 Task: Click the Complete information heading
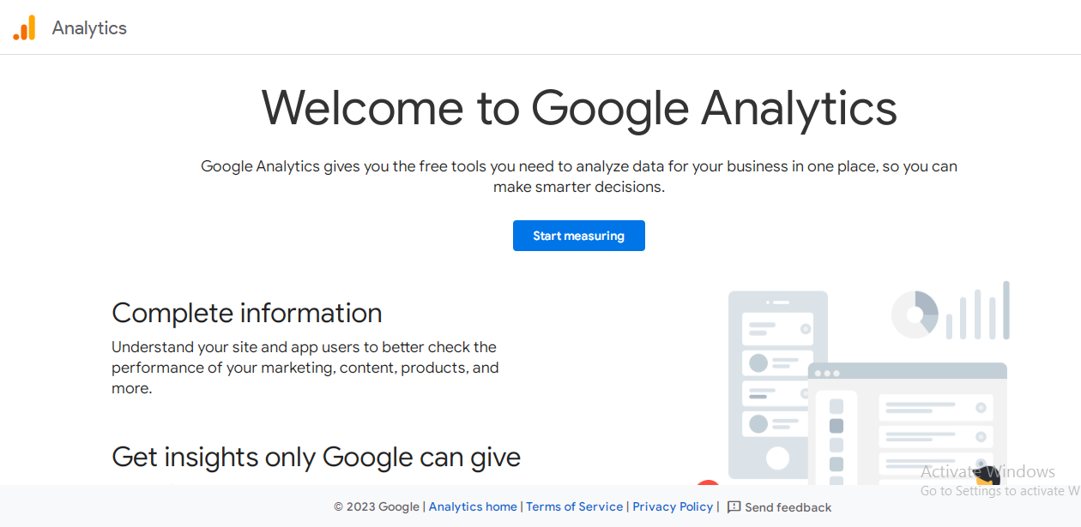coord(246,314)
